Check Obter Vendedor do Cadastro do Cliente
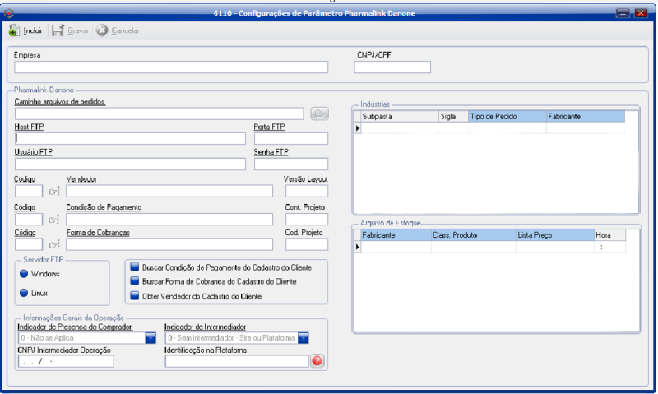 (x=134, y=296)
